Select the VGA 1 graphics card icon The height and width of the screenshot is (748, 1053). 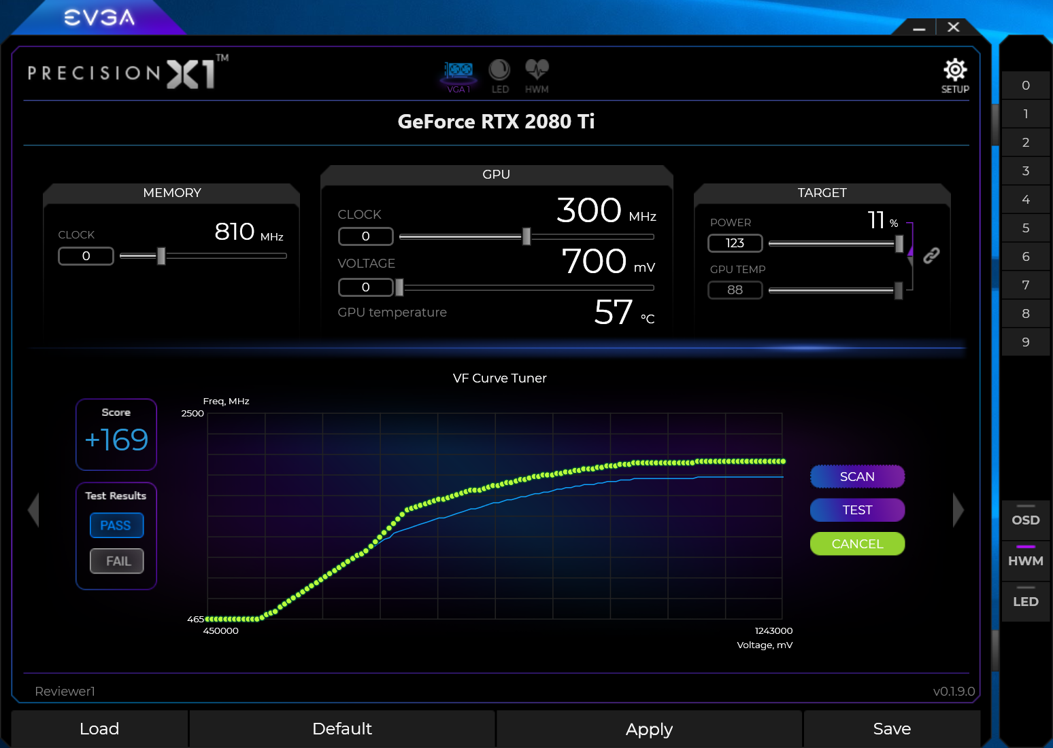point(459,75)
